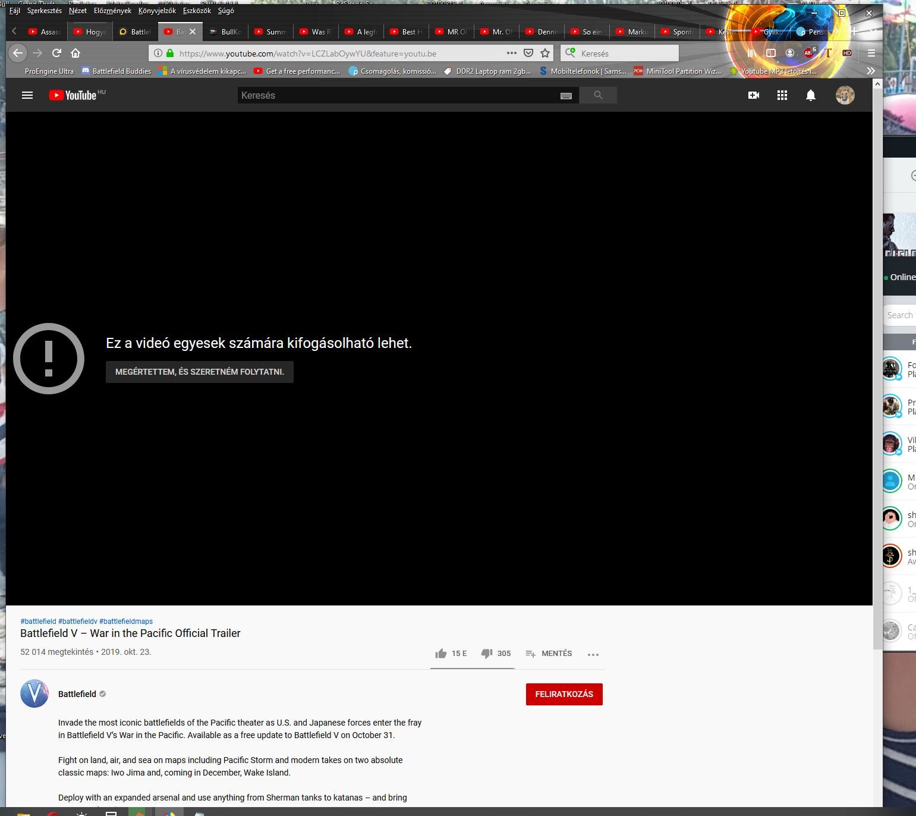
Task: Click the YouTube logo
Action: click(x=73, y=95)
